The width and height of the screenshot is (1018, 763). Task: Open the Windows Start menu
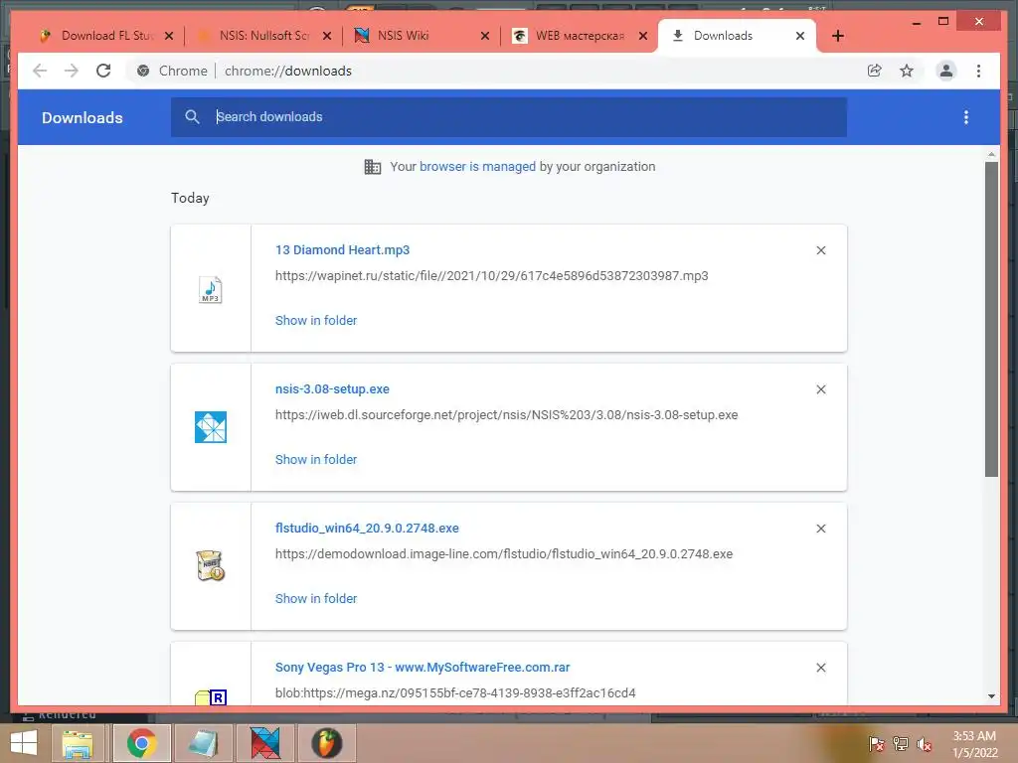click(x=24, y=743)
